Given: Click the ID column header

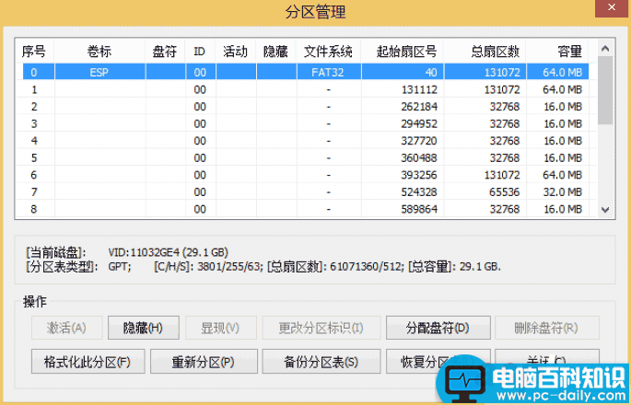Looking at the screenshot, I should 200,51.
